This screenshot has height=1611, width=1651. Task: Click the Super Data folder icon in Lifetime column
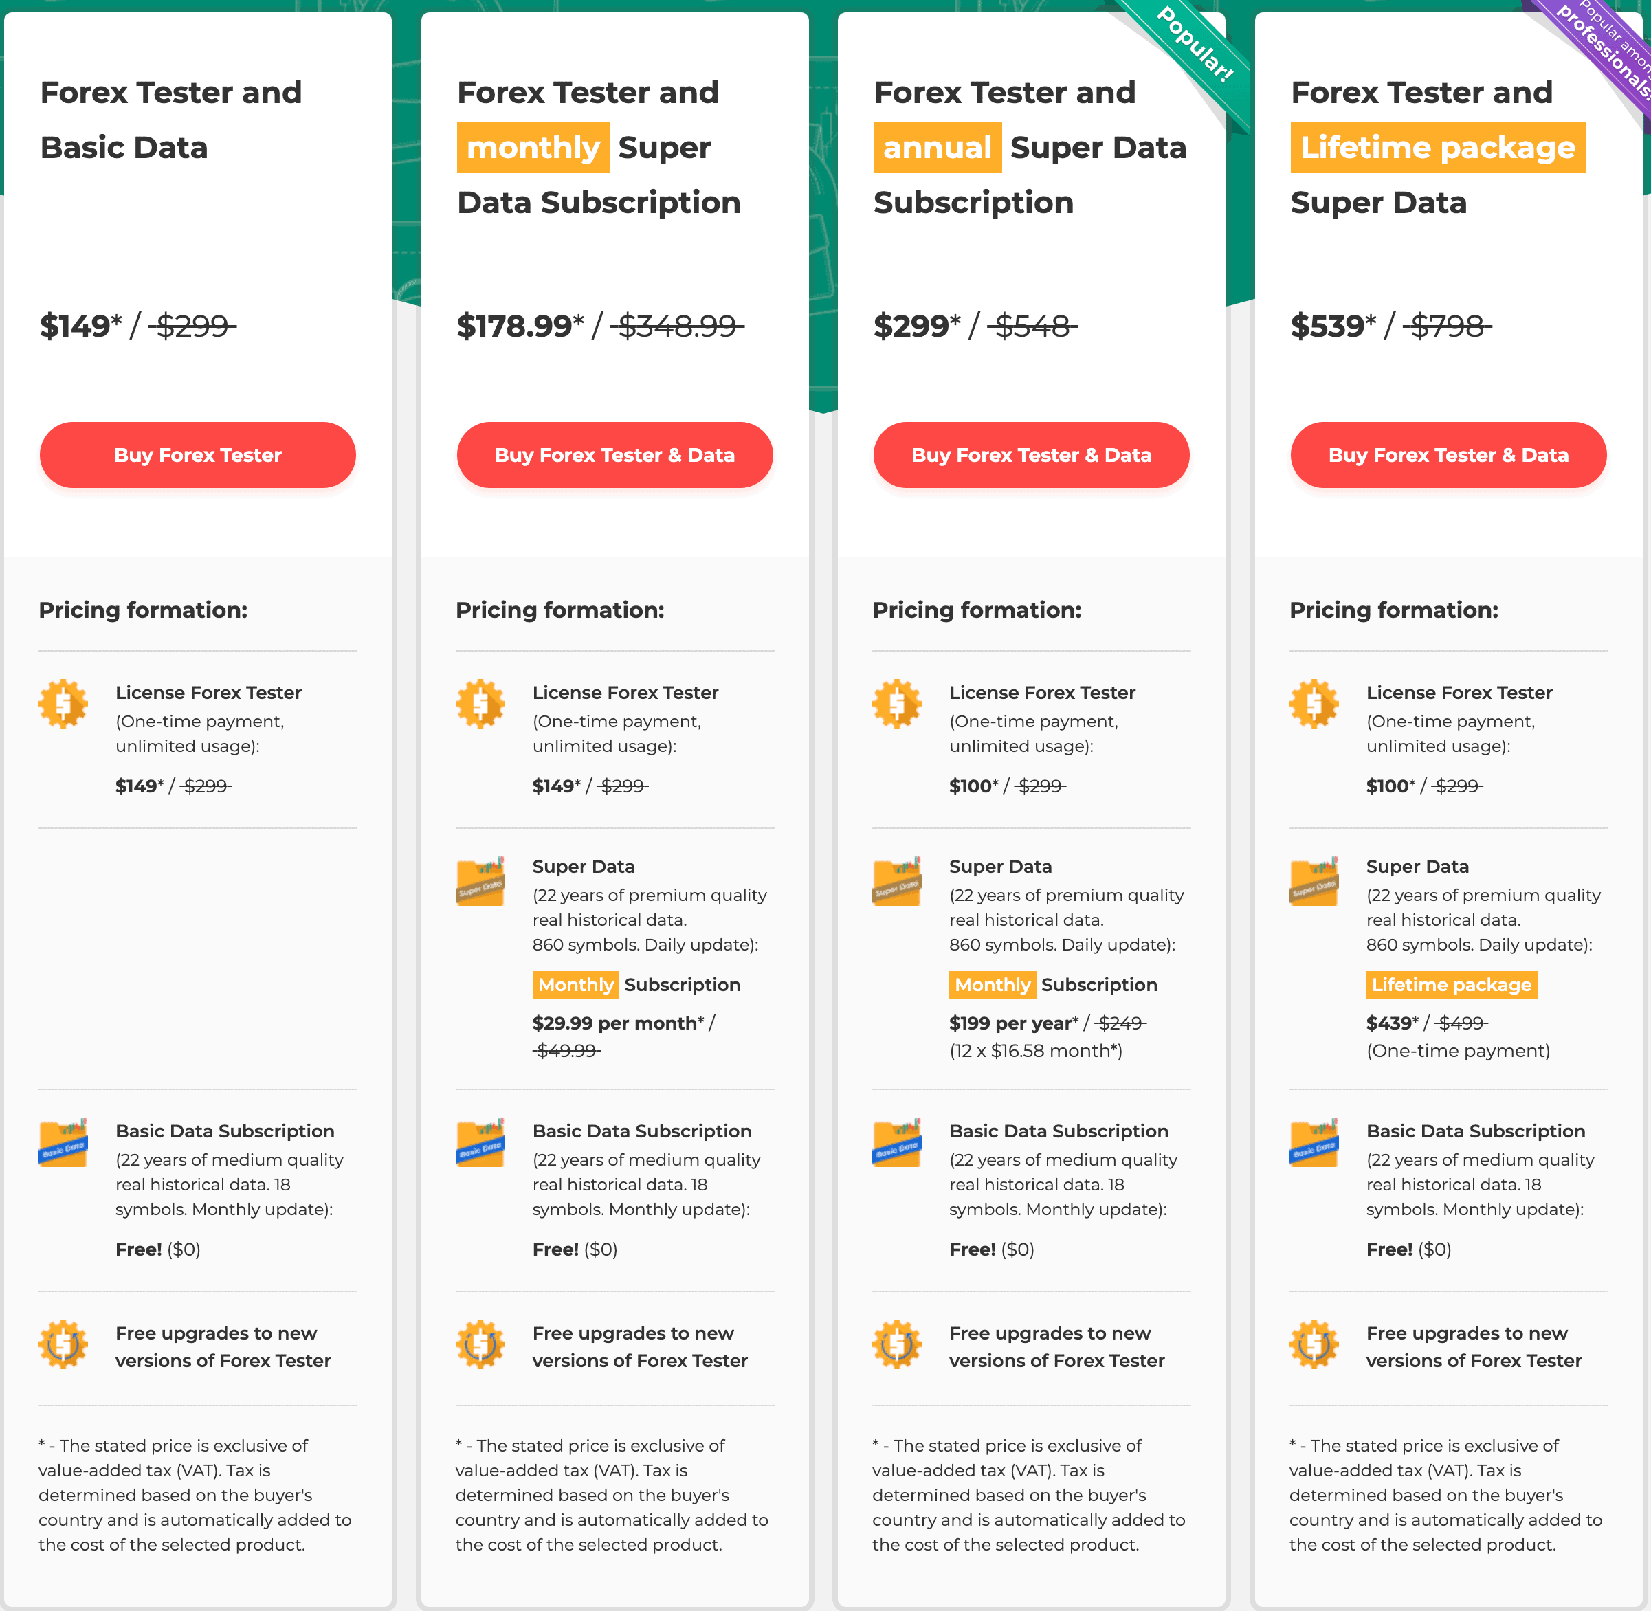[x=1314, y=881]
